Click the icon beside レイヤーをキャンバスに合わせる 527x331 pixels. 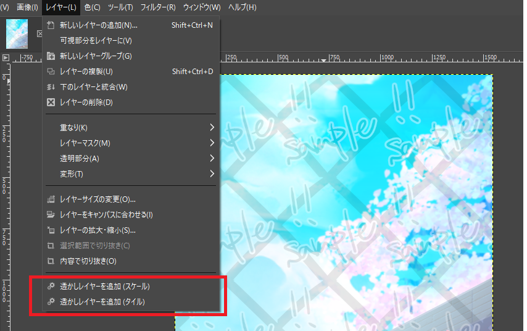coord(51,215)
